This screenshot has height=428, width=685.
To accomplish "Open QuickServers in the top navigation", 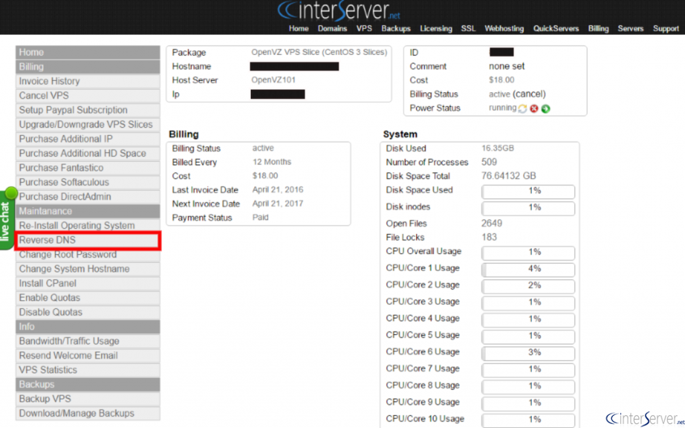I will (x=556, y=28).
